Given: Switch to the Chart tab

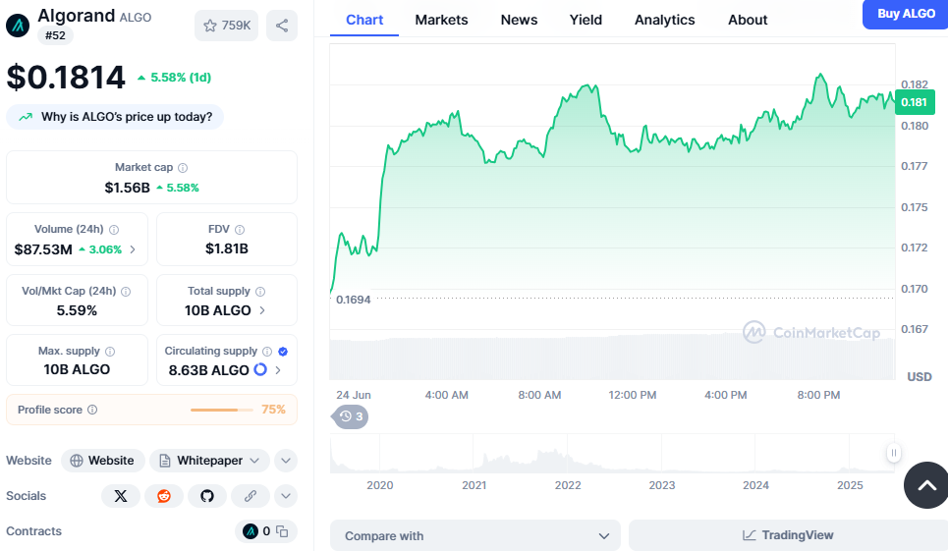Looking at the screenshot, I should pos(364,20).
